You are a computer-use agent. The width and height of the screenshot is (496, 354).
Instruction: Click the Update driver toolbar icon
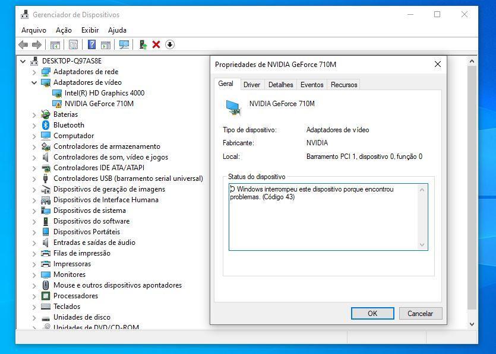point(143,44)
